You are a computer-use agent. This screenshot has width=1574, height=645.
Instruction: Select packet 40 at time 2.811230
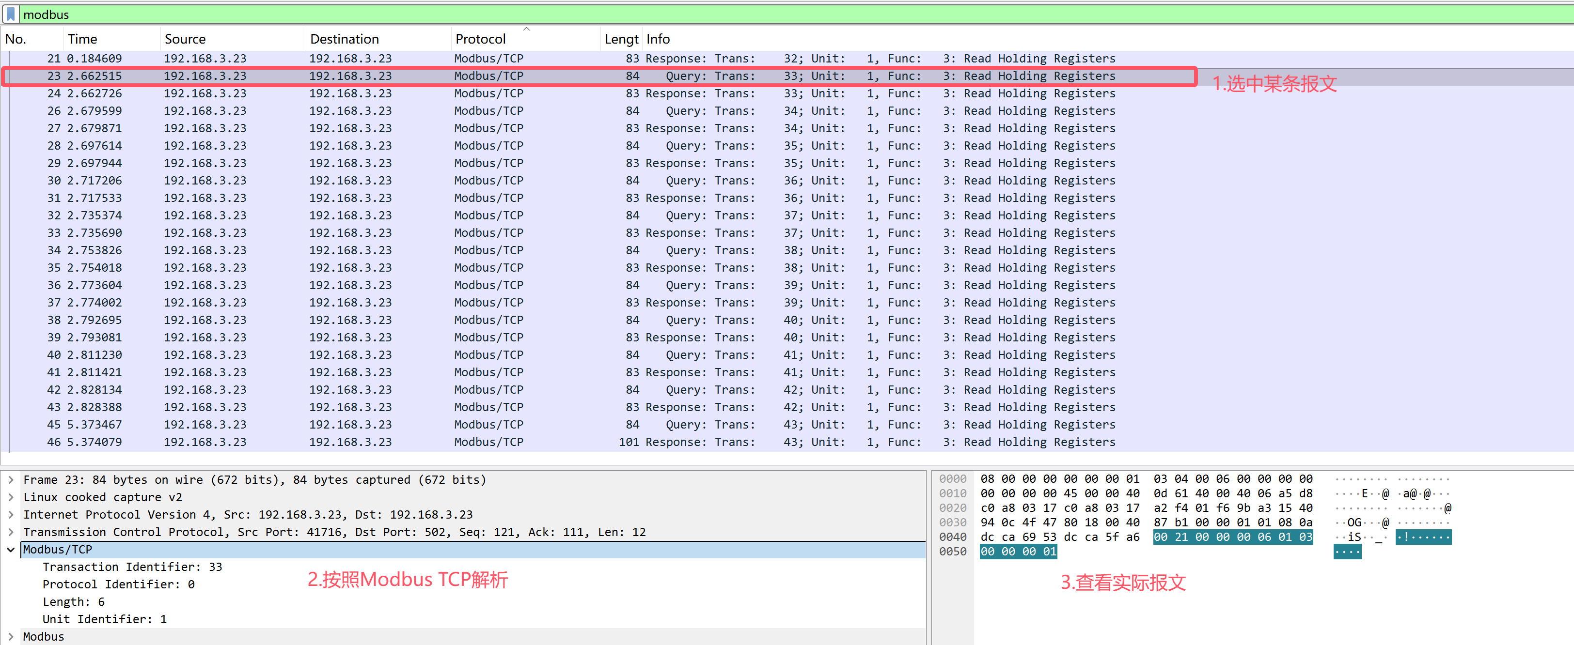tap(787, 355)
